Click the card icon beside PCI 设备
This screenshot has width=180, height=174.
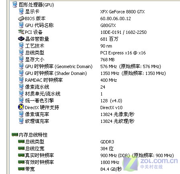(x=21, y=32)
